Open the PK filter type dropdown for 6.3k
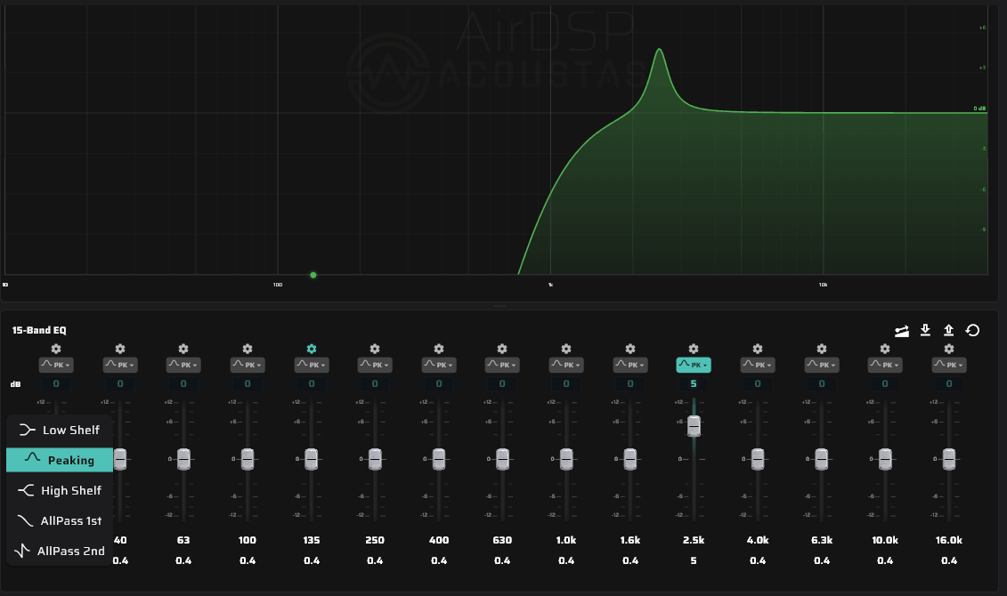This screenshot has height=596, width=1007. pyautogui.click(x=822, y=365)
